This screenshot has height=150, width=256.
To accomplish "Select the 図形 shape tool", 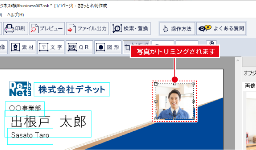I will pos(108,47).
